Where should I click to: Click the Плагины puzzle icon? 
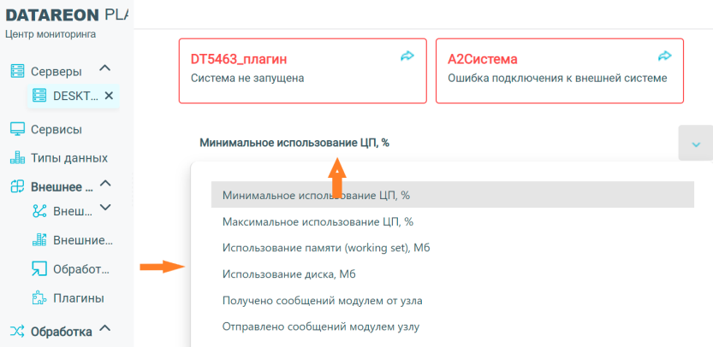[39, 298]
